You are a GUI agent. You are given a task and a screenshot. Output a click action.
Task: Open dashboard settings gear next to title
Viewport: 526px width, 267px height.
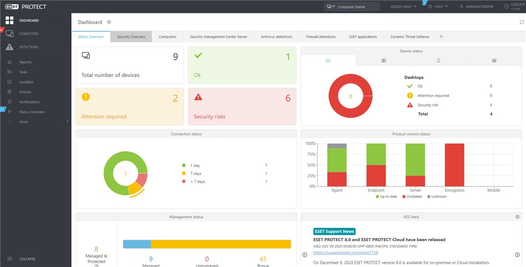click(109, 22)
